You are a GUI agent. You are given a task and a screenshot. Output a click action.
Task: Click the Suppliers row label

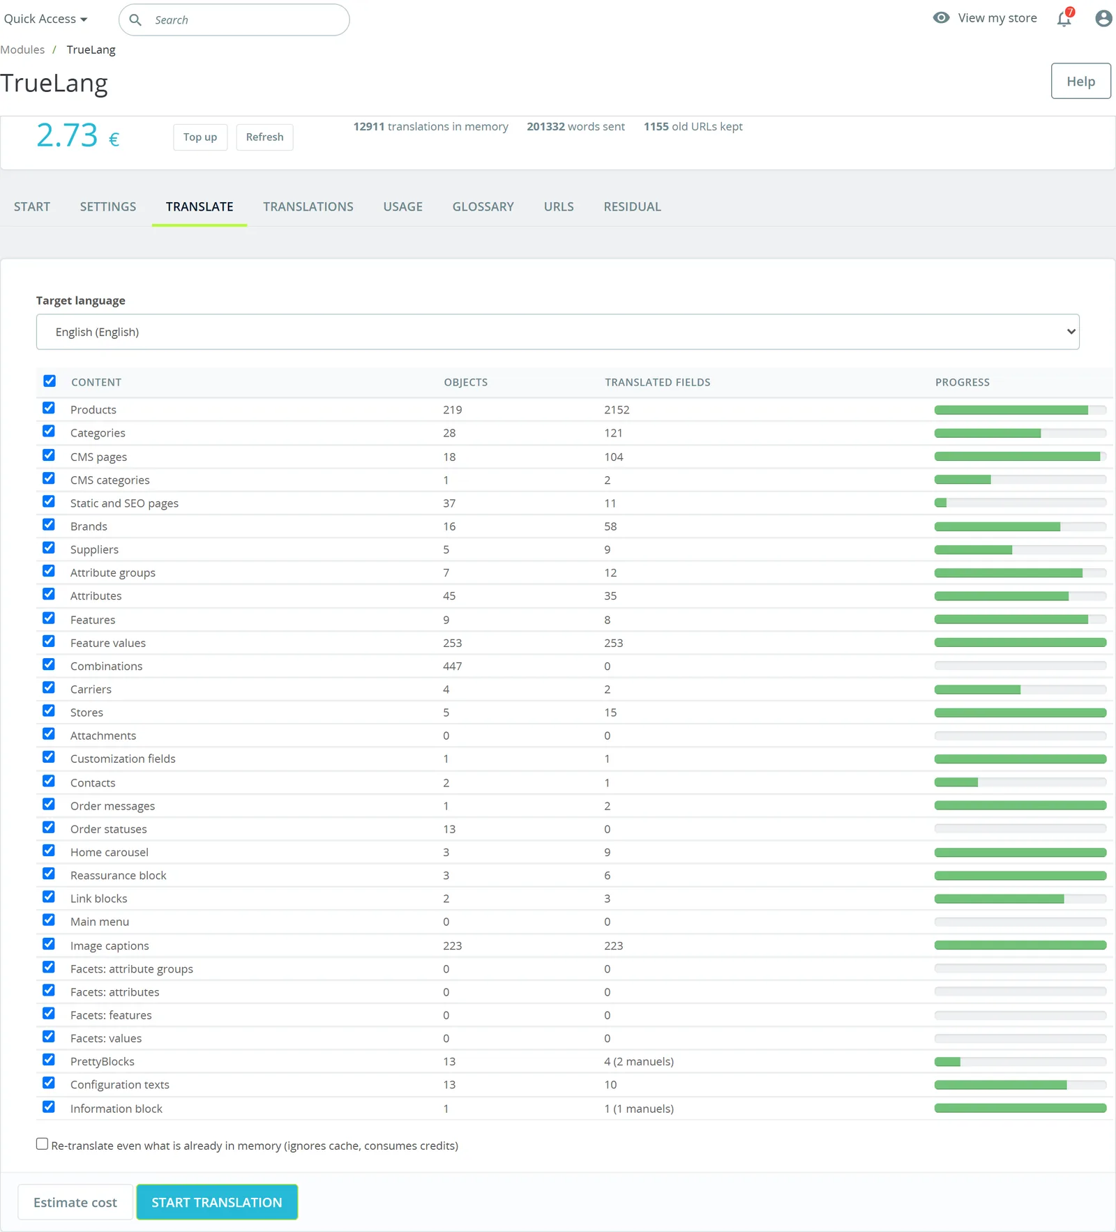(x=94, y=549)
